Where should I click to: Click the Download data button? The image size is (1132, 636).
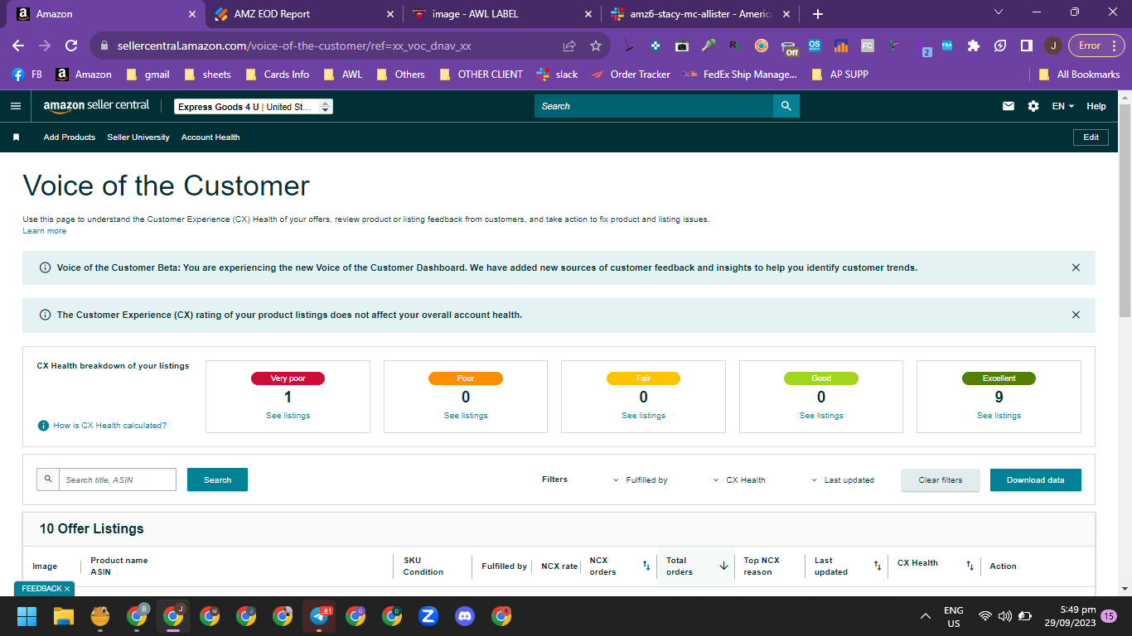(x=1036, y=480)
